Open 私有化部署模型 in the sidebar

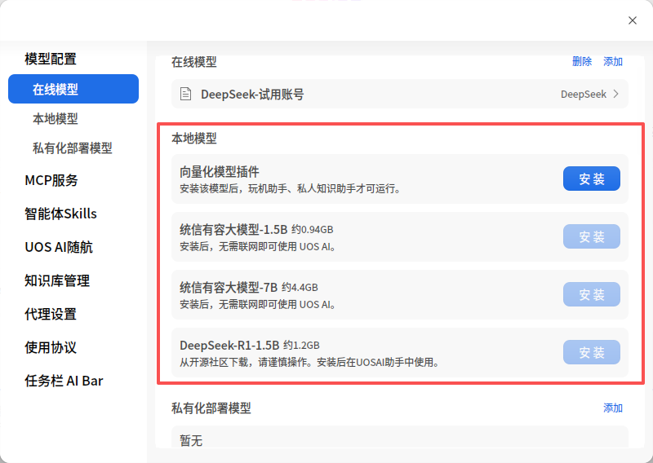pyautogui.click(x=73, y=148)
